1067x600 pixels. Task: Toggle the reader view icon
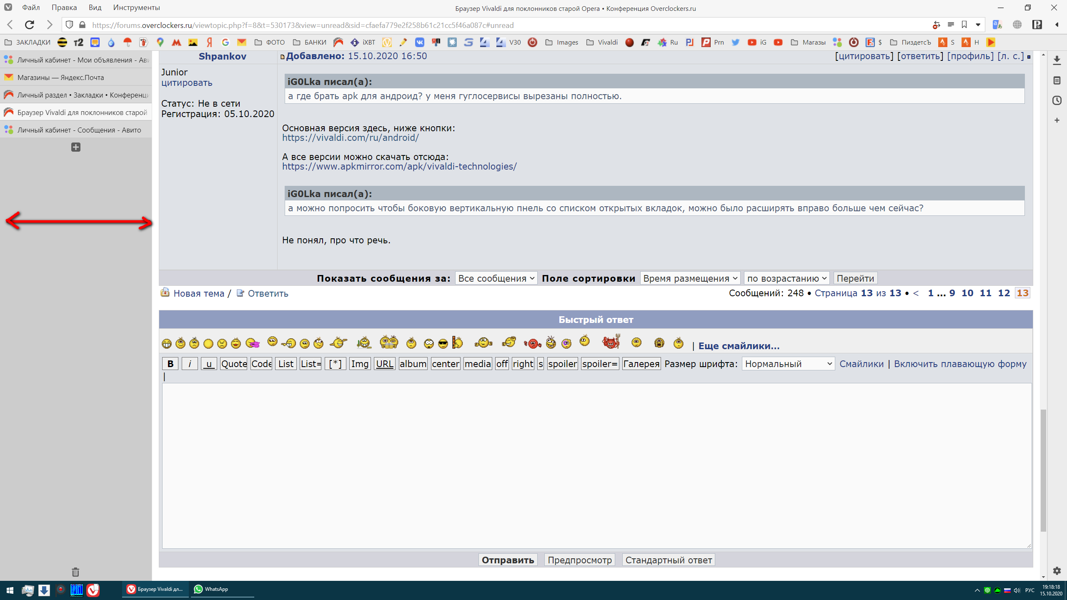[x=951, y=25]
